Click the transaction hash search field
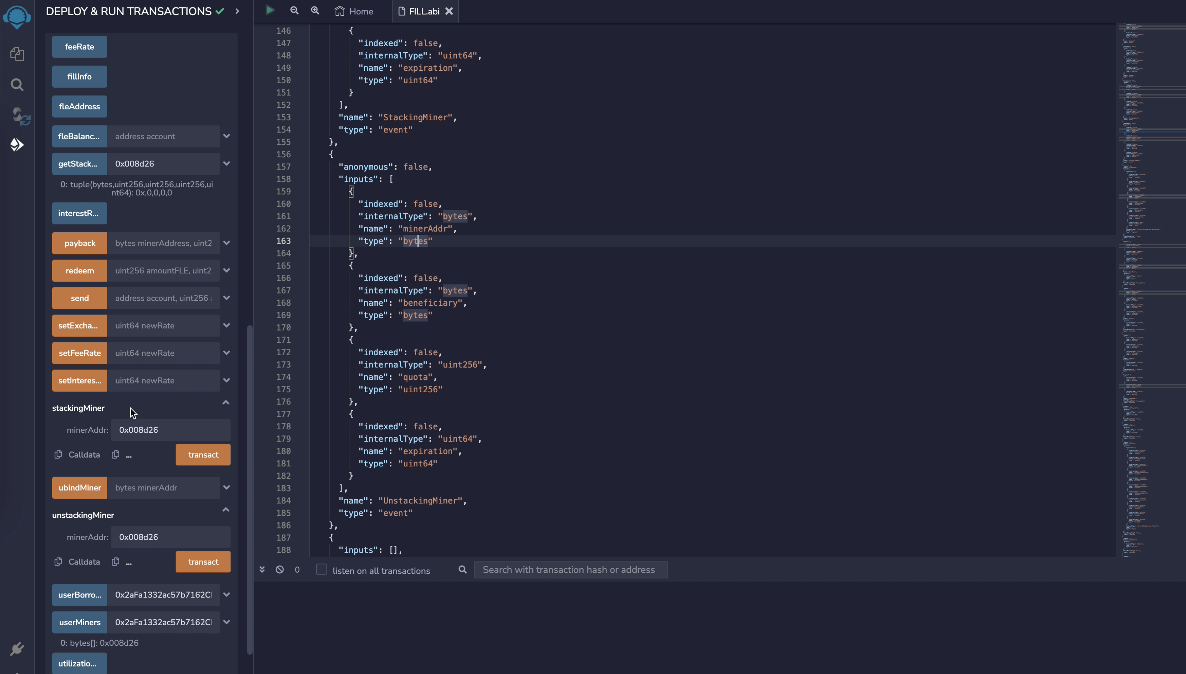 coord(570,570)
